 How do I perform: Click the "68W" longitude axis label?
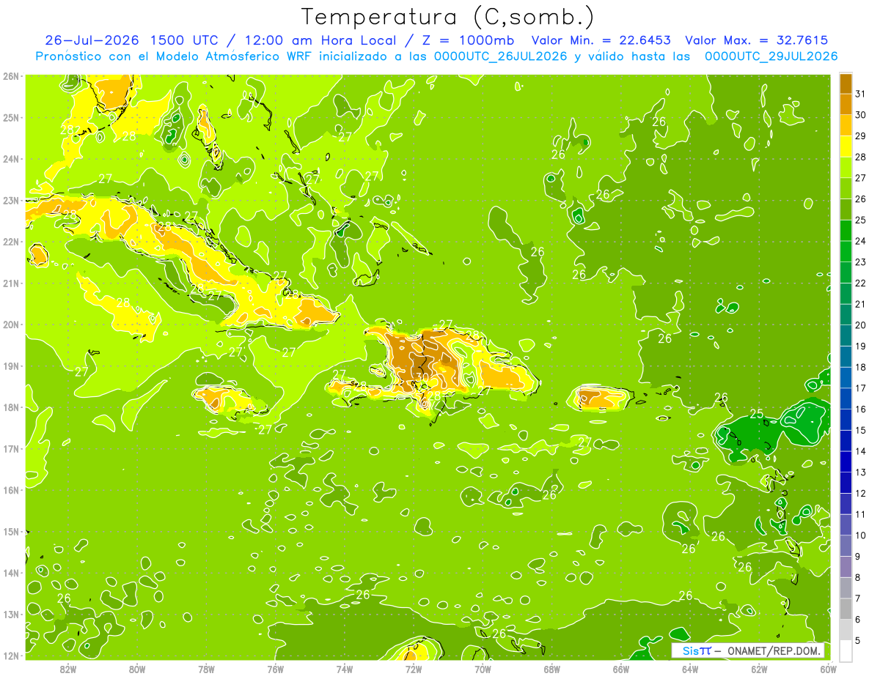click(552, 669)
